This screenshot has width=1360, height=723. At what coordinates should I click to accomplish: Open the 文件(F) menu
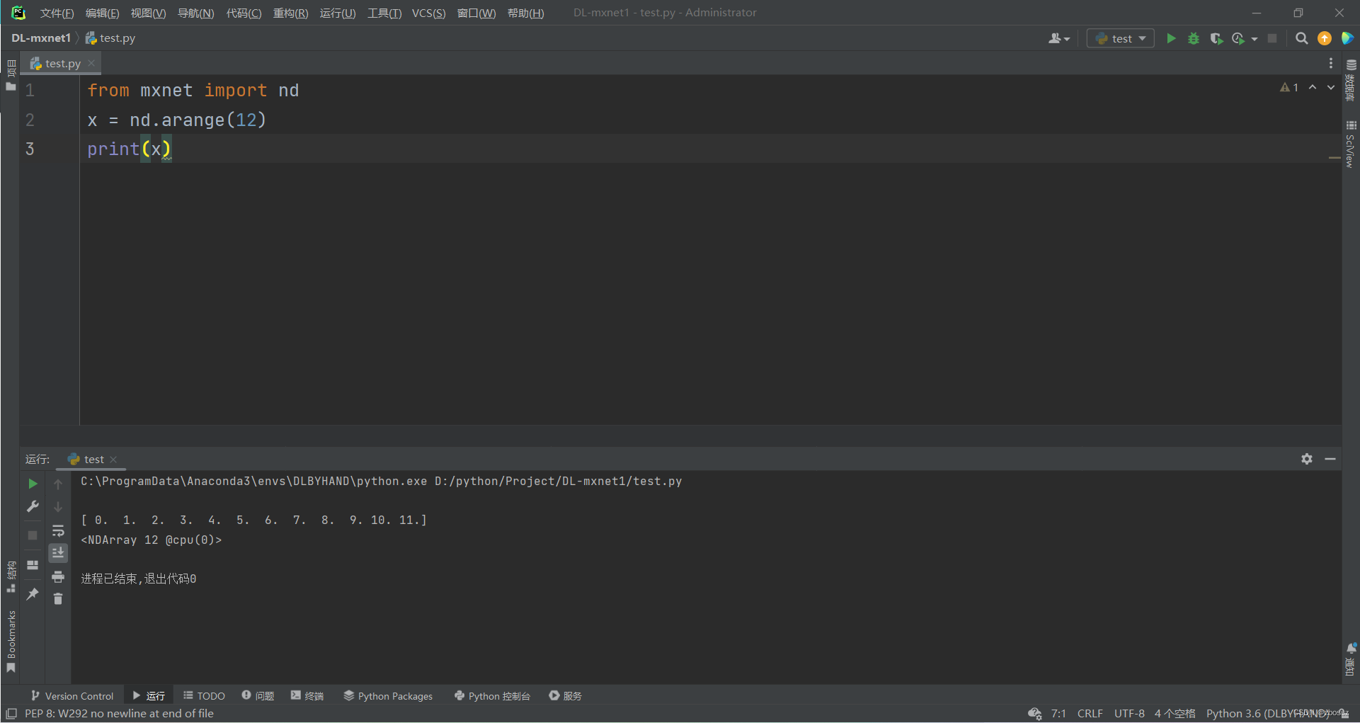(x=57, y=13)
